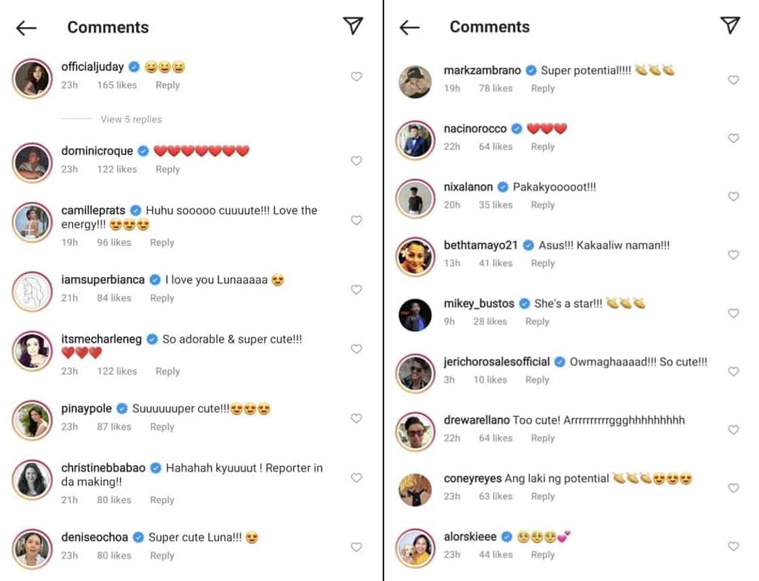Heart markzambrano's Super potential comment
Viewport: 759px width, 581px height.
coord(733,80)
